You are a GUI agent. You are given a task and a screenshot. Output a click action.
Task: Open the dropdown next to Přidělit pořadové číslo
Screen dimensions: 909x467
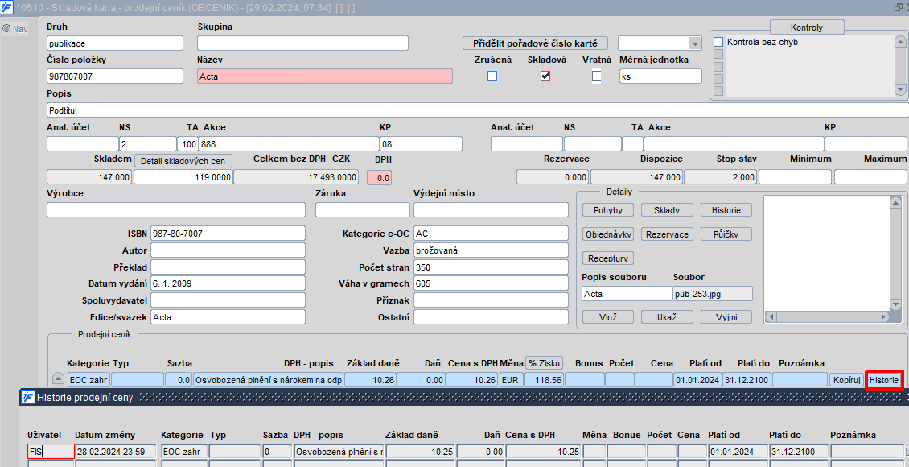tap(694, 43)
